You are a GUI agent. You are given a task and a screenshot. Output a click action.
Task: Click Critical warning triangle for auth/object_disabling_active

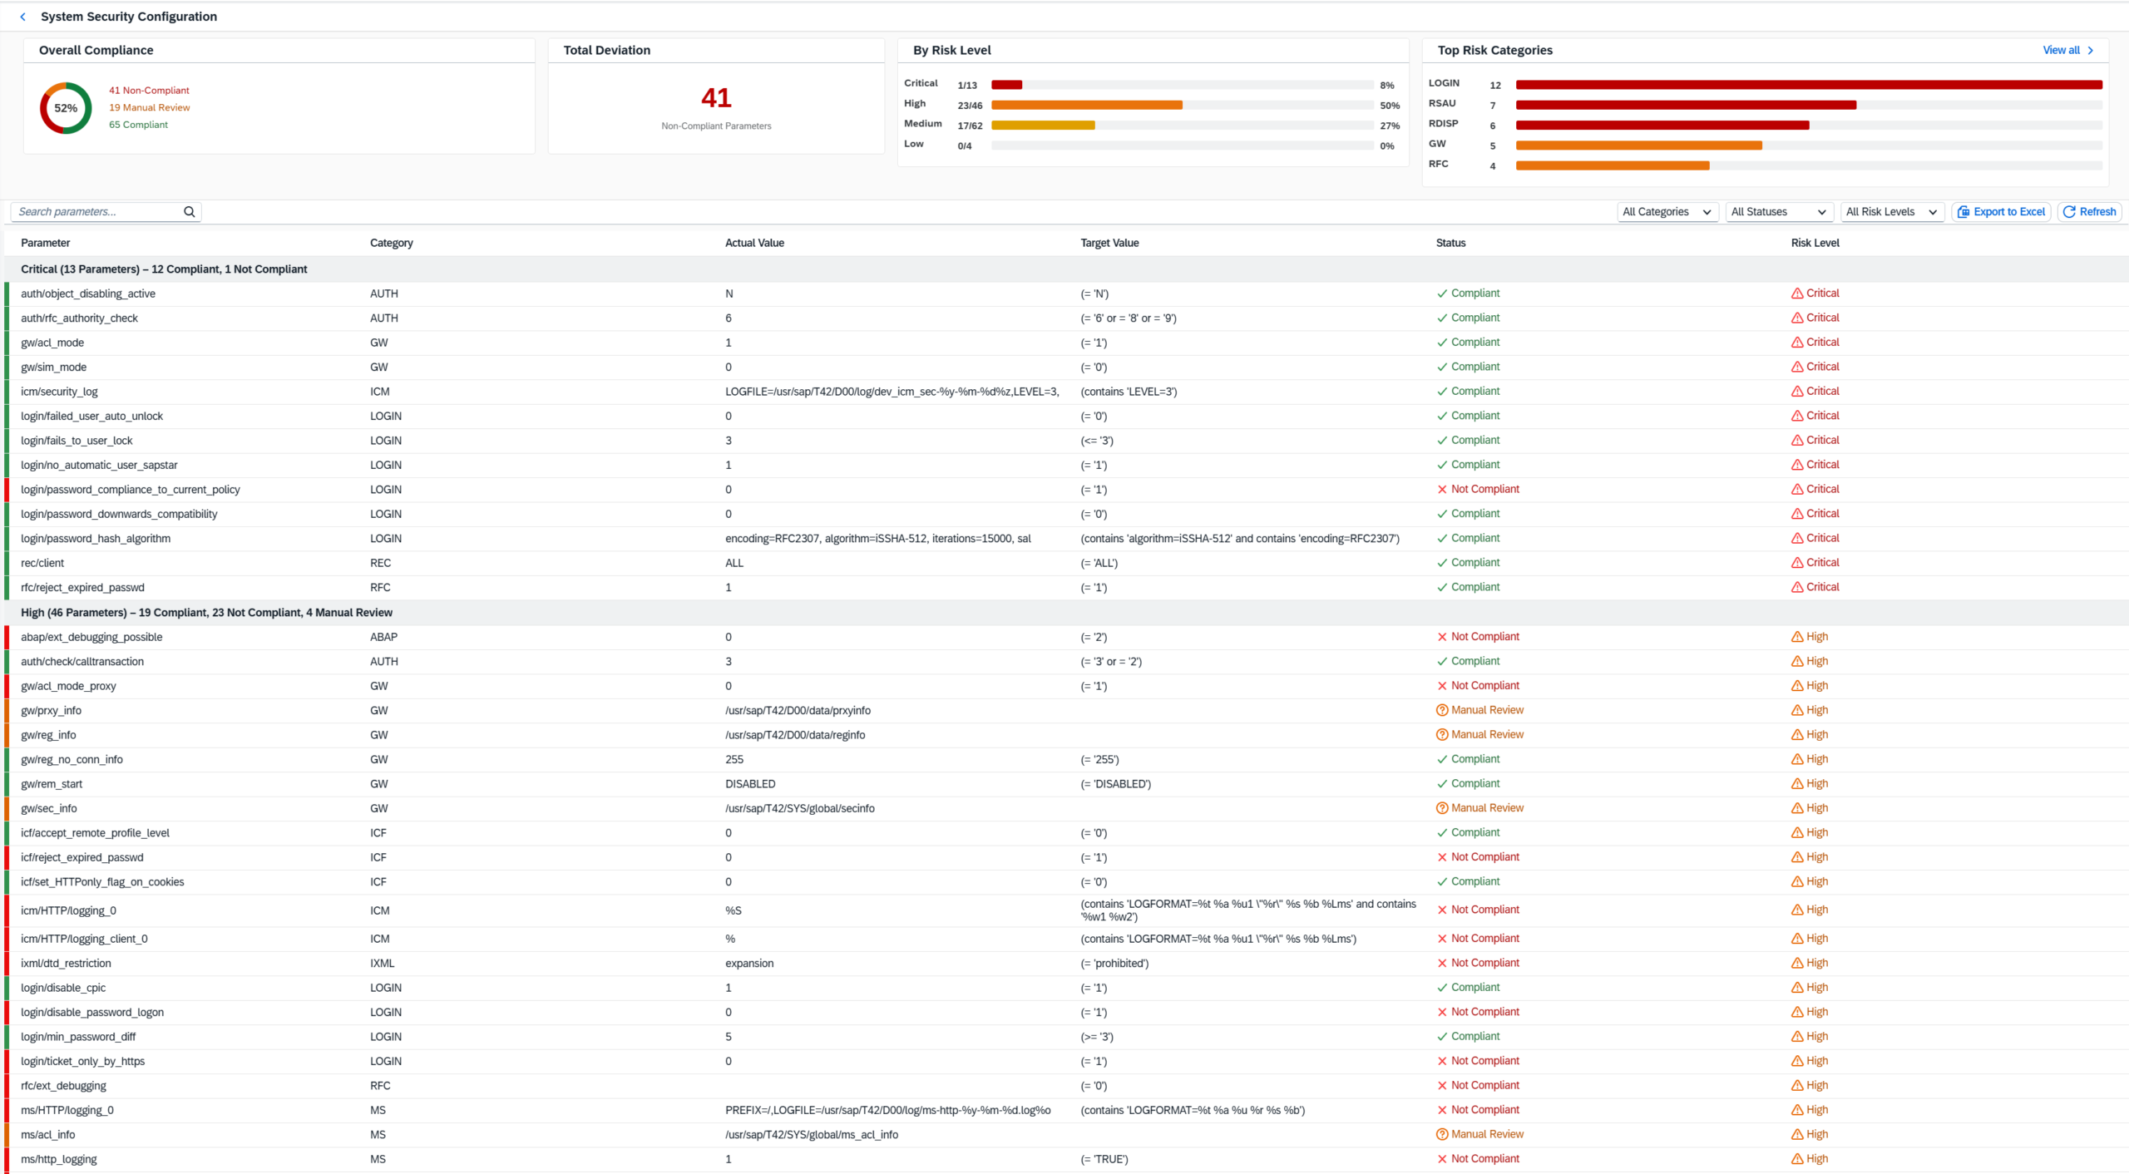(1797, 293)
